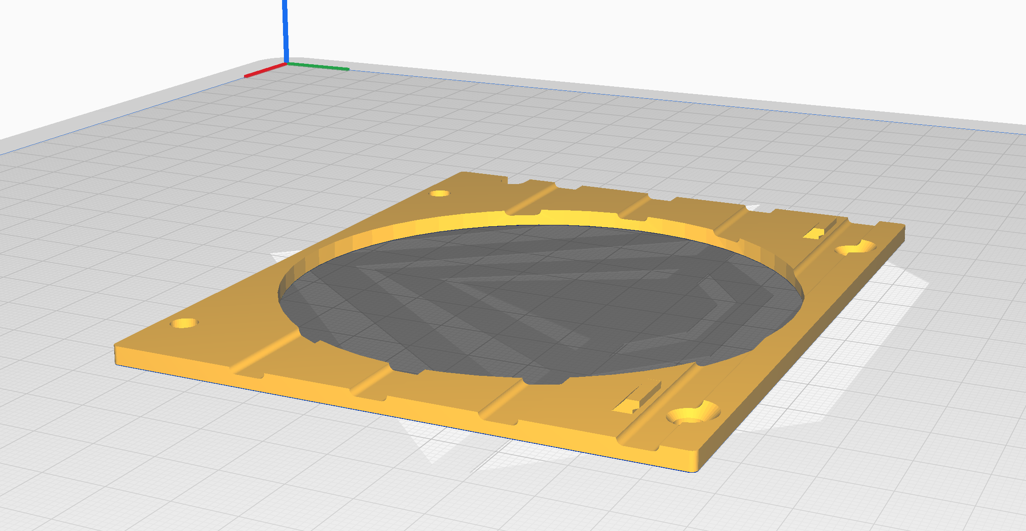Click the green Y axis line at origin

click(x=318, y=67)
